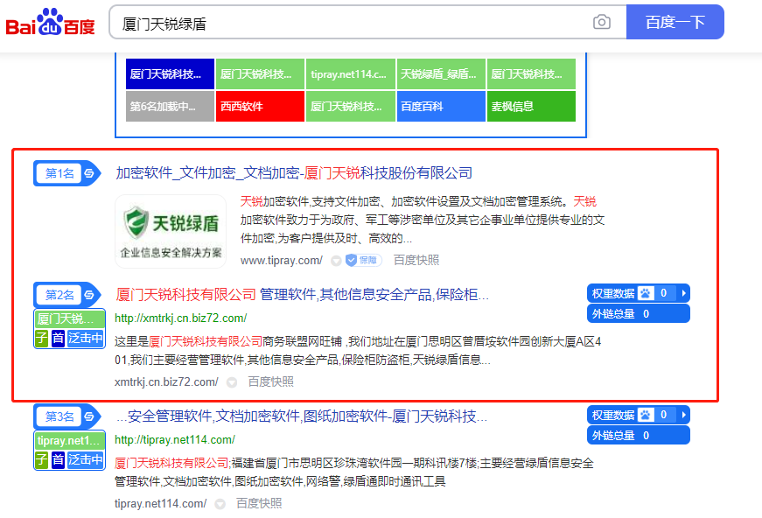762x518 pixels.
Task: Click the 天锐绿盾 logo thumbnail
Action: pyautogui.click(x=171, y=231)
